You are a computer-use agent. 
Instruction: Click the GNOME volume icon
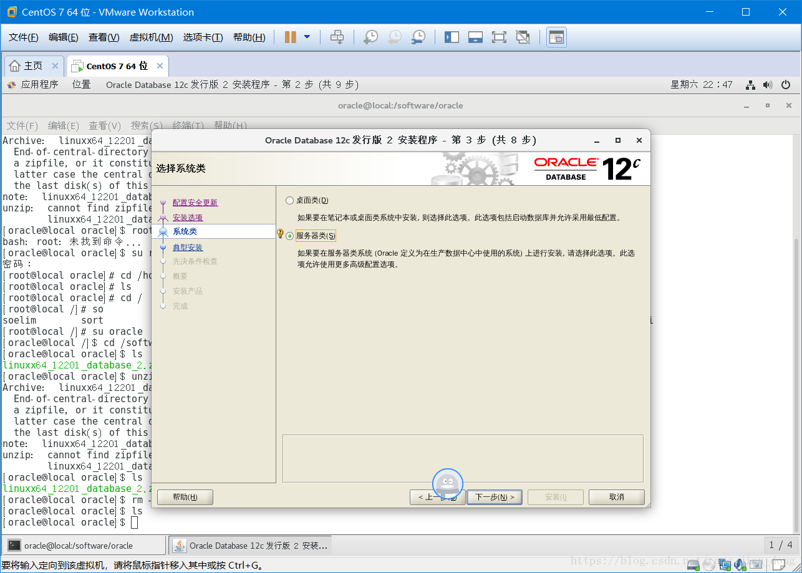[x=768, y=85]
